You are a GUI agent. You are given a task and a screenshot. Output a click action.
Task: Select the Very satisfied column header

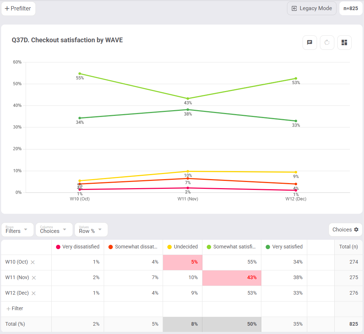284,247
